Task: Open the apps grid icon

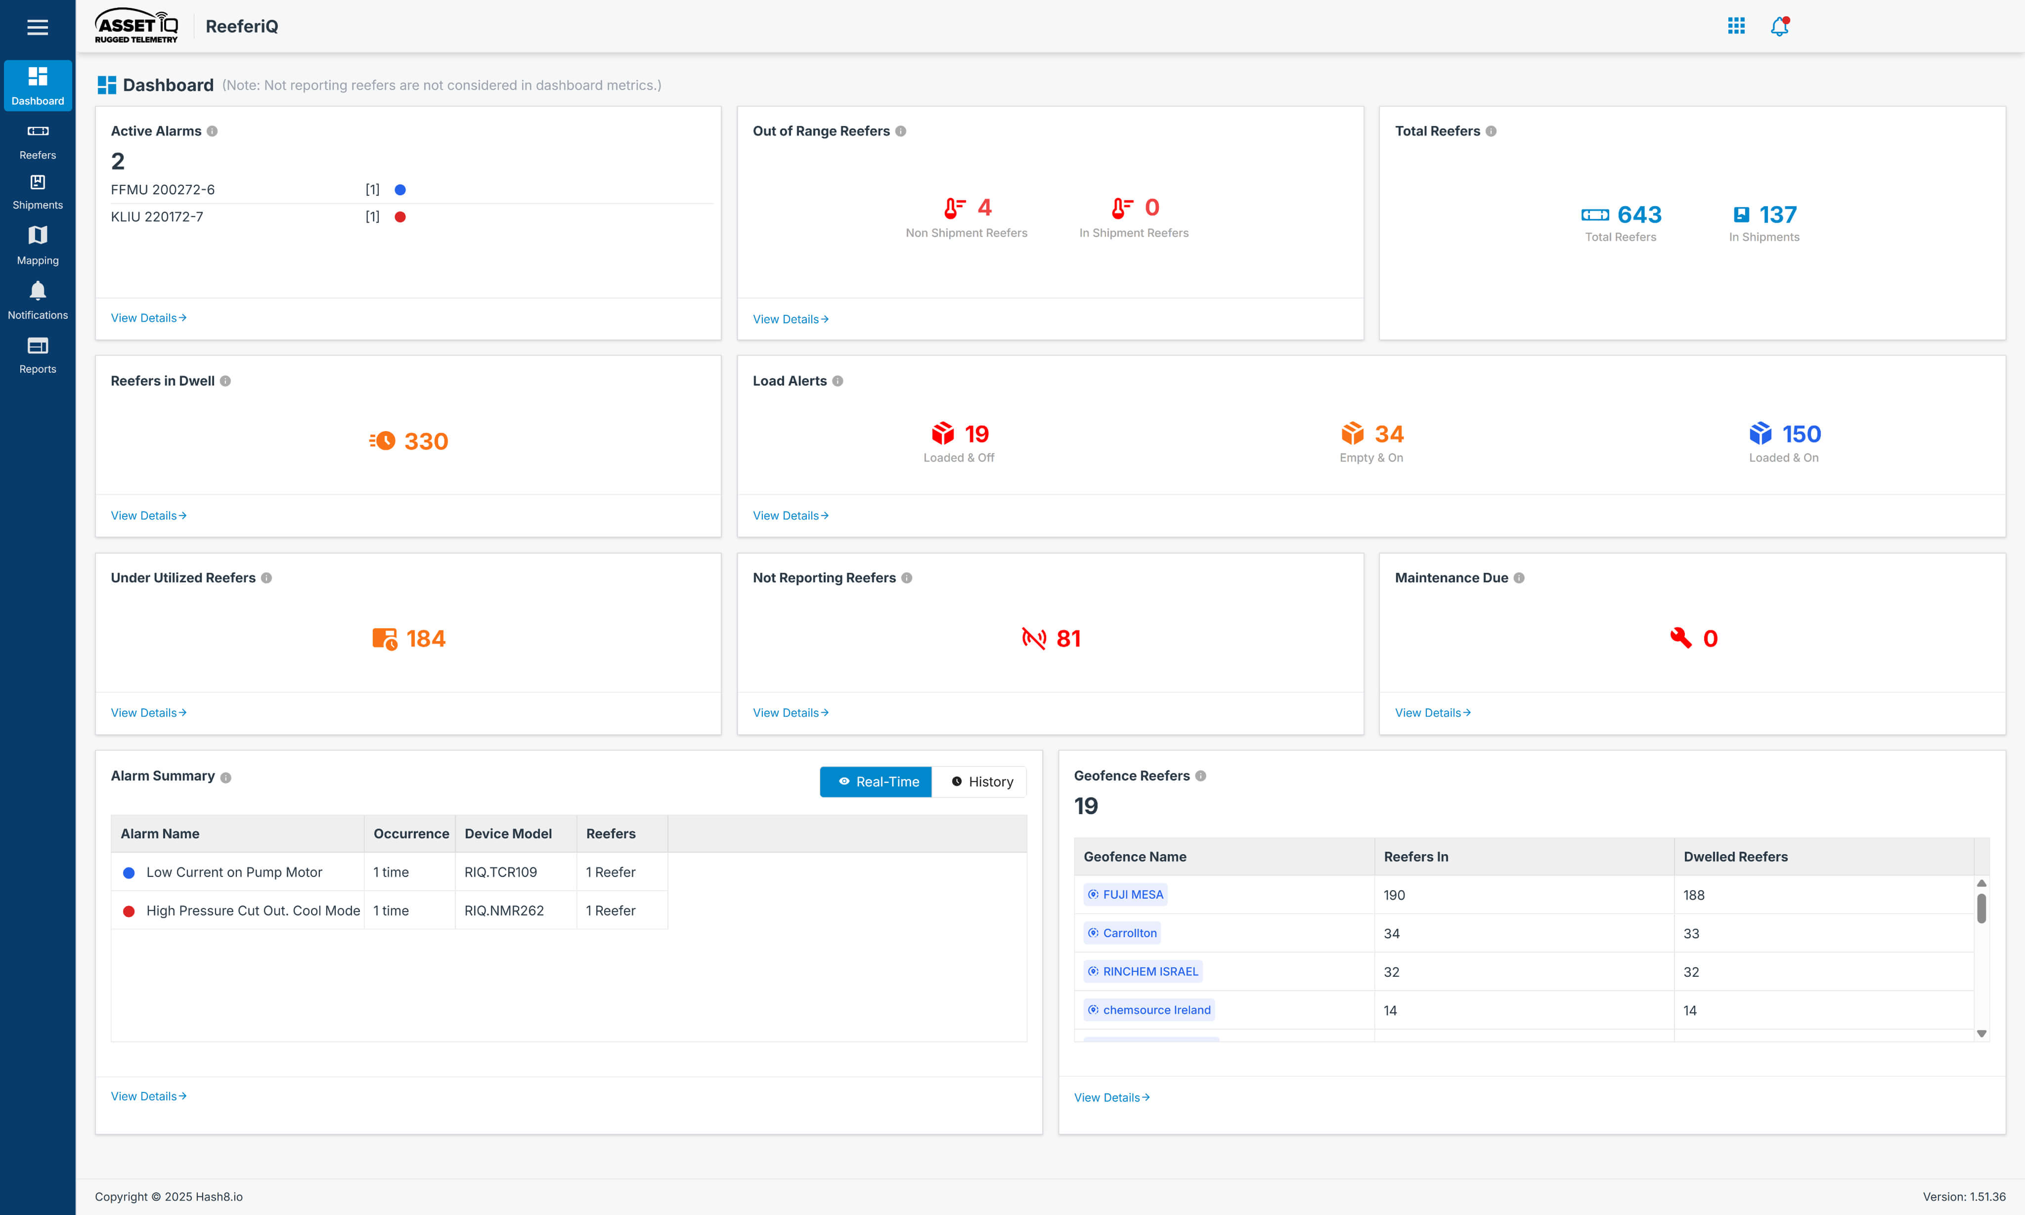Action: [1736, 26]
